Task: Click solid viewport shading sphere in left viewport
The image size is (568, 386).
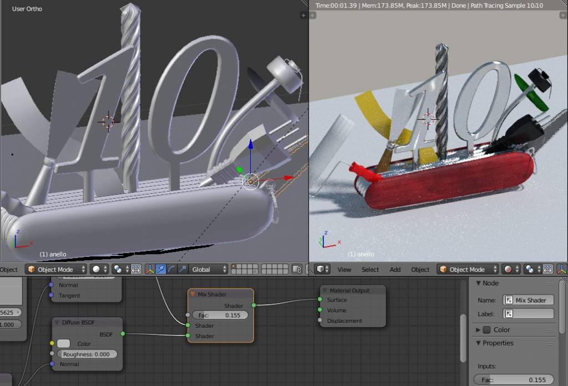Action: click(x=97, y=270)
